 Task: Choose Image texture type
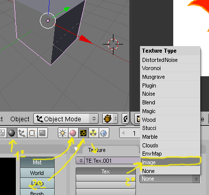click(170, 162)
